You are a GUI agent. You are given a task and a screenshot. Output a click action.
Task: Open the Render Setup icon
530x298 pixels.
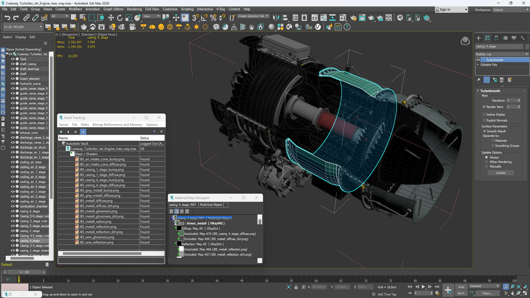coord(353,18)
